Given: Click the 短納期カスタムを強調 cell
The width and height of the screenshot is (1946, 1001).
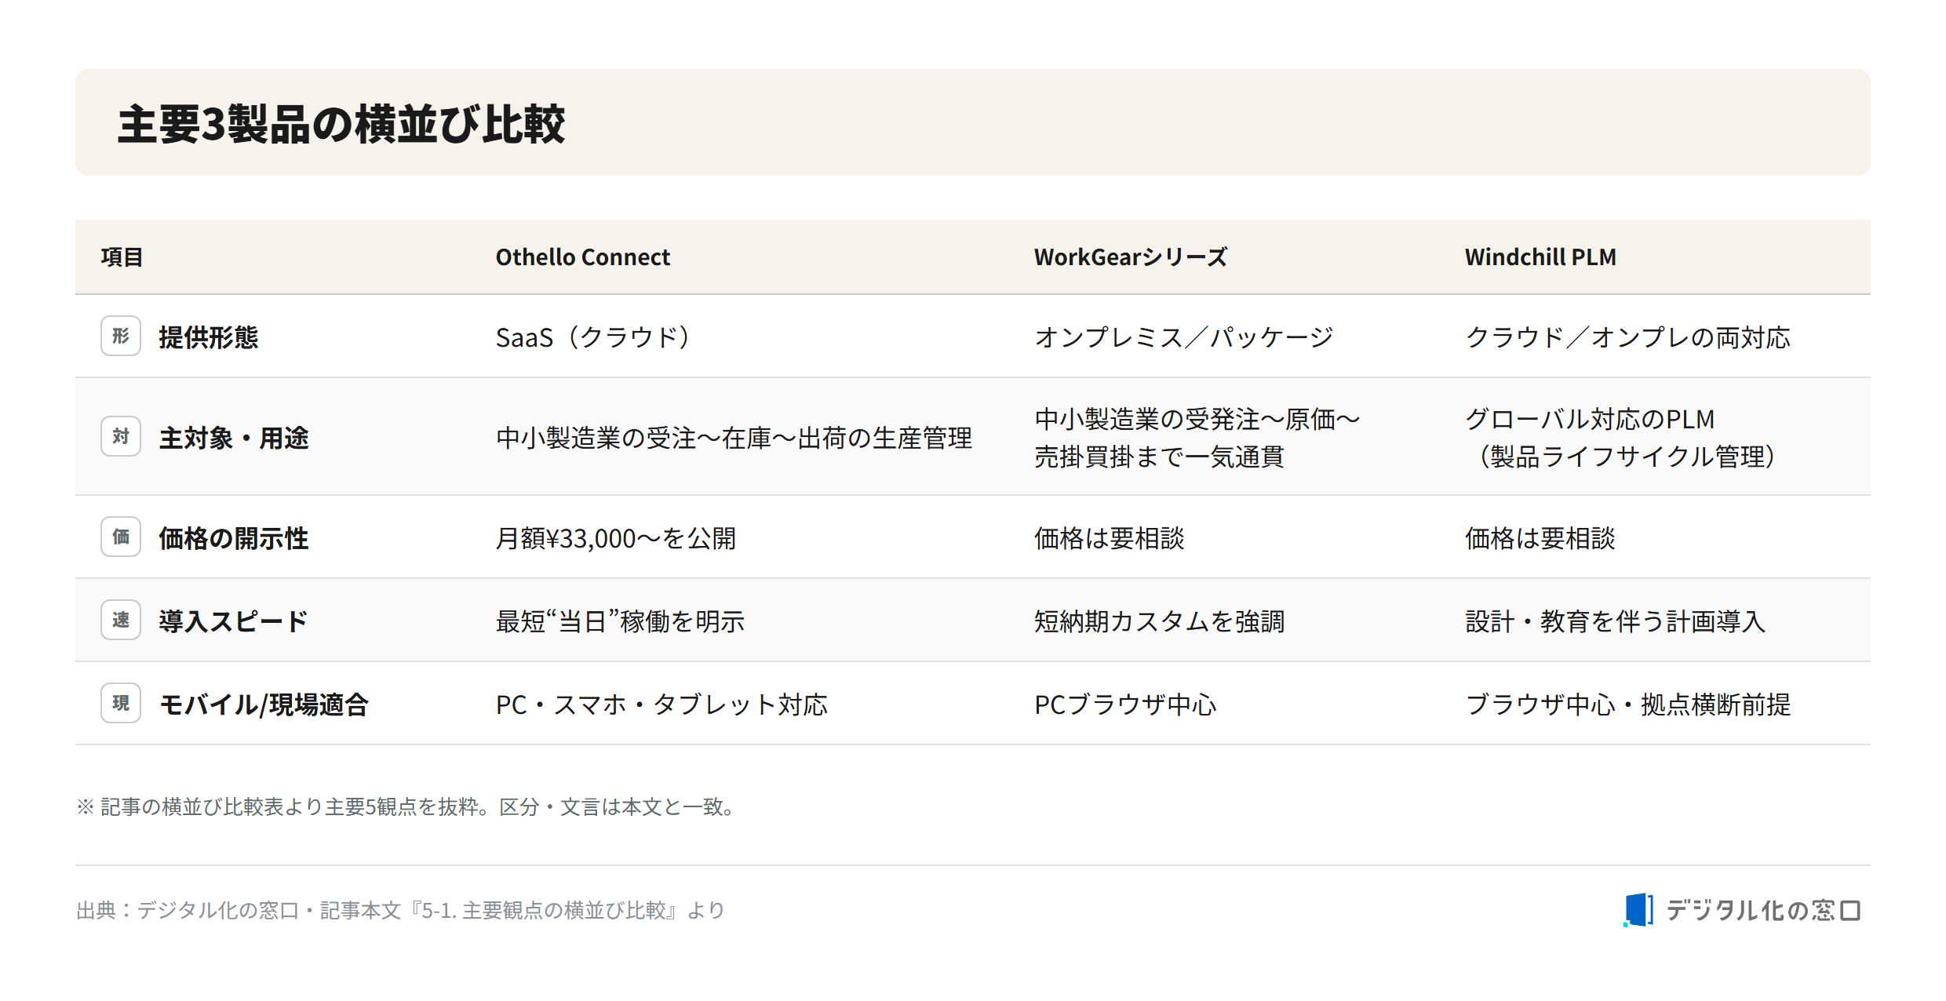Looking at the screenshot, I should tap(1160, 621).
